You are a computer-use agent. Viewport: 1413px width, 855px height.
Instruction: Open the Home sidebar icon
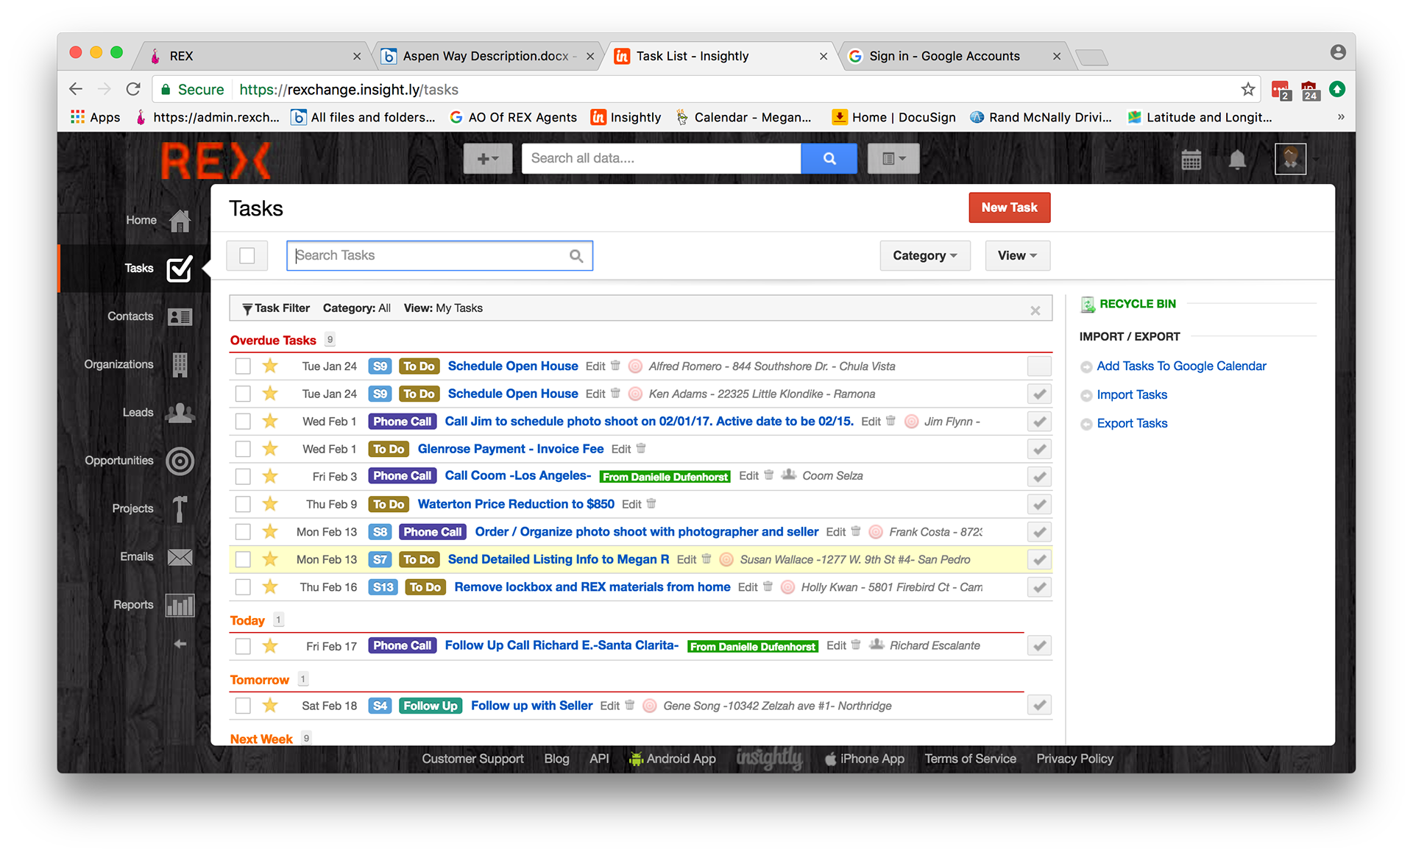[180, 220]
